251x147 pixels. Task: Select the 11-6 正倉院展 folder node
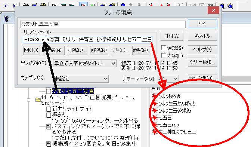tap(88, 100)
